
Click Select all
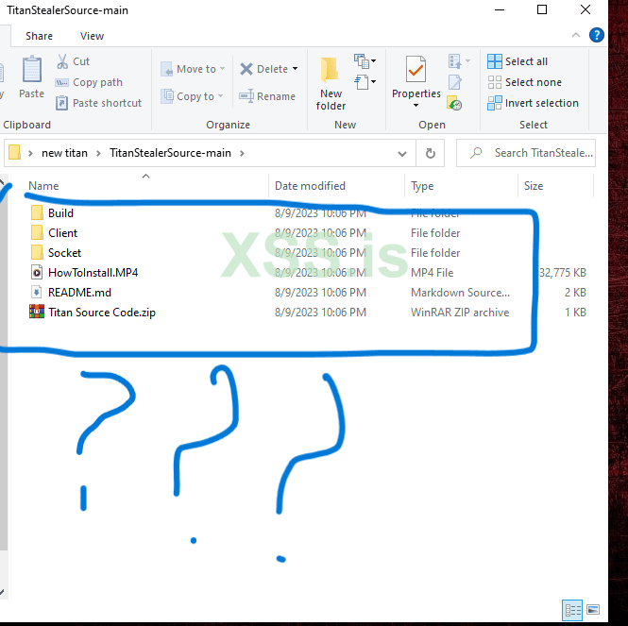[x=518, y=61]
